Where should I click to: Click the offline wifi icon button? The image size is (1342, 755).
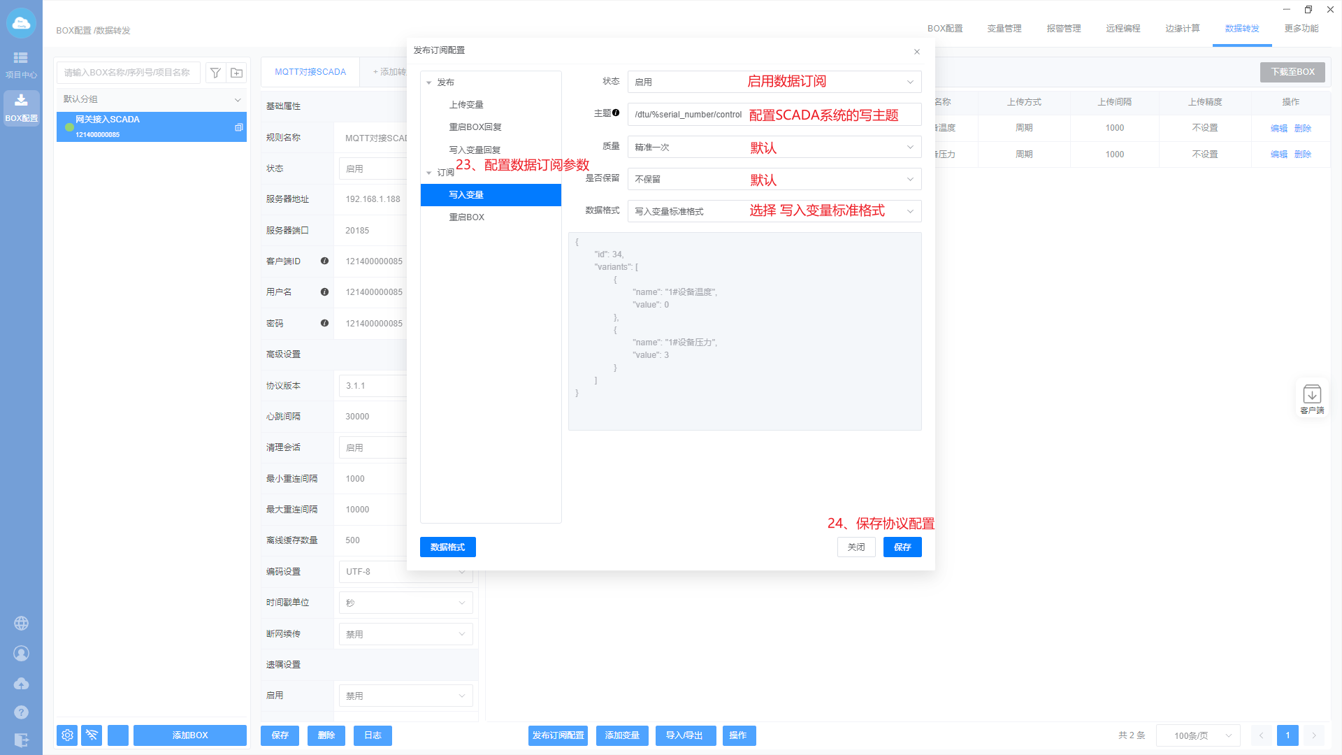click(92, 735)
